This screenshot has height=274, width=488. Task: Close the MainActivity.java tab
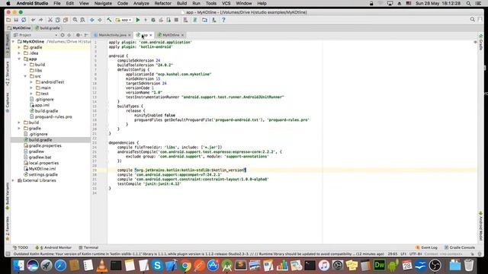(x=130, y=35)
